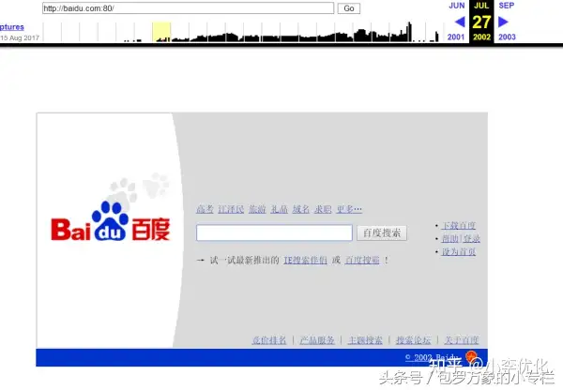Open the 关于百度 footer link
The width and height of the screenshot is (563, 390).
tap(462, 339)
